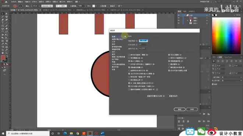243x136 pixels.
Task: Toggle 使用预览边界 checkbox
Action: click(129, 80)
